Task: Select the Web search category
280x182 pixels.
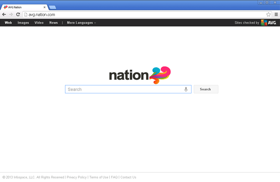Action: tap(8, 23)
